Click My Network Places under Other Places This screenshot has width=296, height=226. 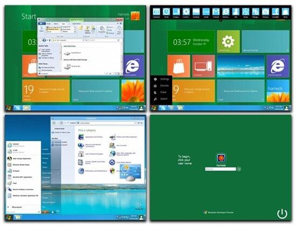point(47,68)
